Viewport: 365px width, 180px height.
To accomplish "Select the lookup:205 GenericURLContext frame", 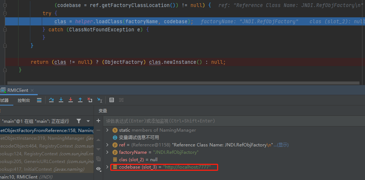I will 47,162.
